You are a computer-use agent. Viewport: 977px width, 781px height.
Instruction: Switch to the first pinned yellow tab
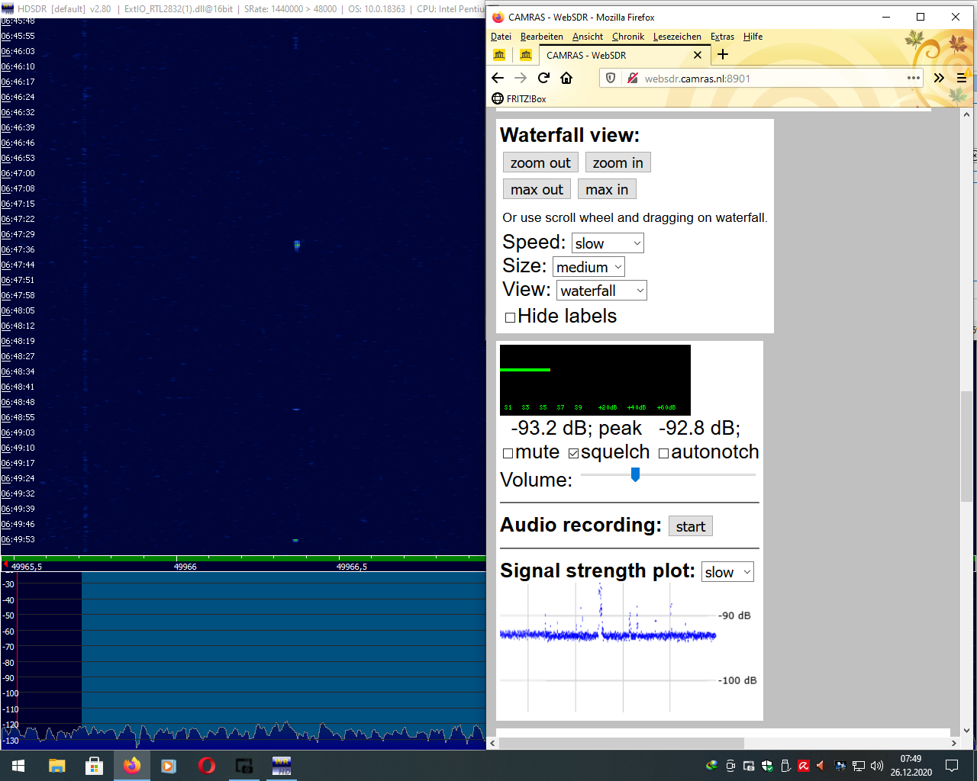point(499,55)
